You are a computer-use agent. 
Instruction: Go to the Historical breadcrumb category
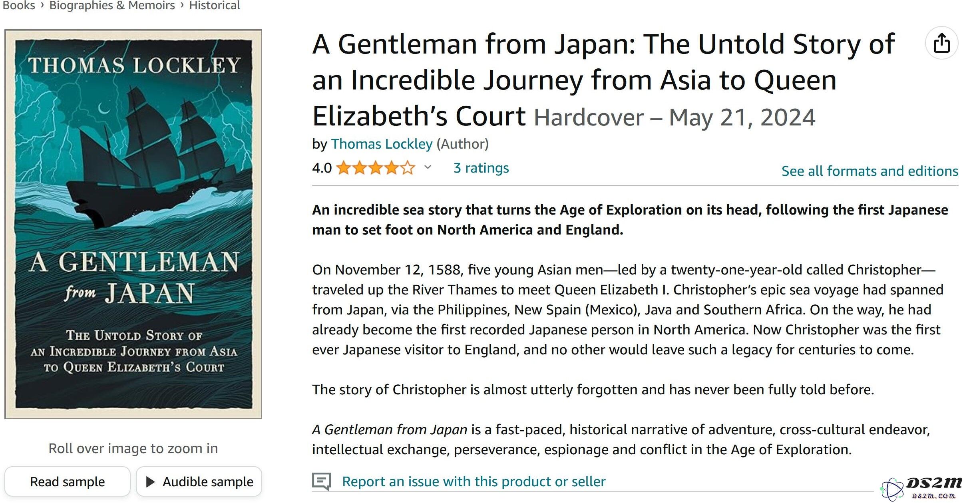pyautogui.click(x=215, y=5)
